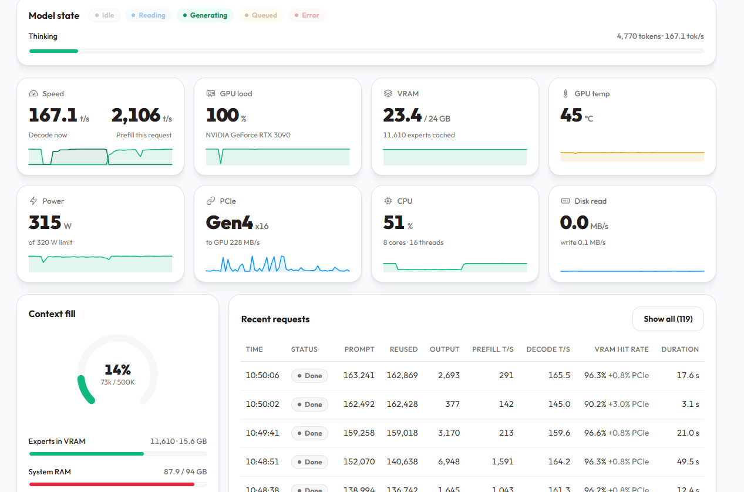Viewport: 744px width, 492px height.
Task: Click the STATUS column header
Action: click(x=304, y=349)
